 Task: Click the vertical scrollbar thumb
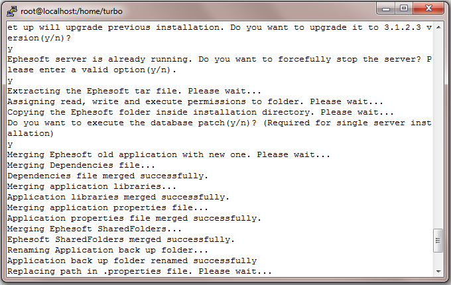(438, 241)
